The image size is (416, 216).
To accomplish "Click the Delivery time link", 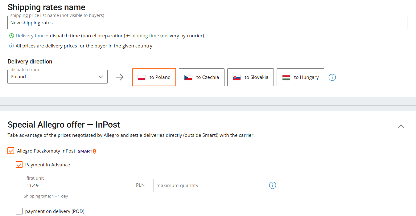I will pyautogui.click(x=30, y=36).
